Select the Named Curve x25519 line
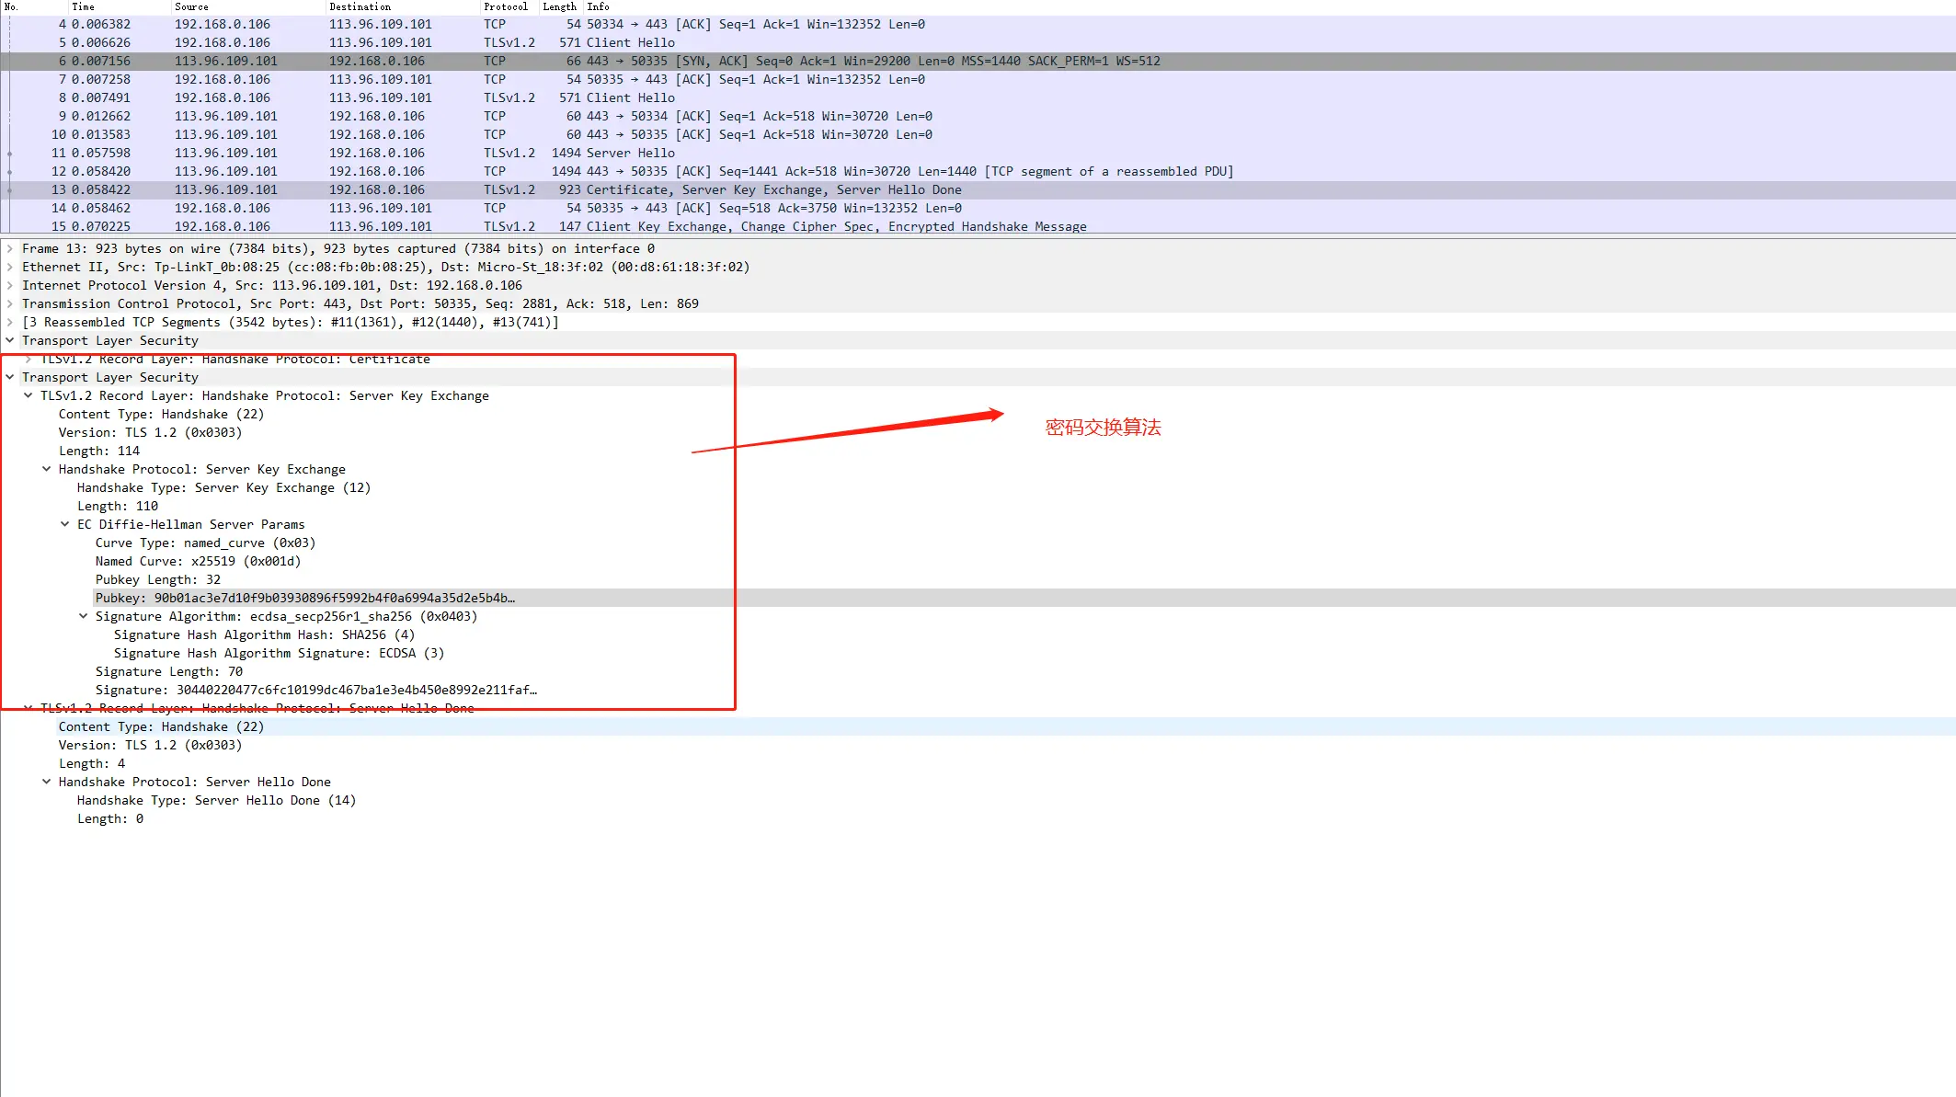 198,561
